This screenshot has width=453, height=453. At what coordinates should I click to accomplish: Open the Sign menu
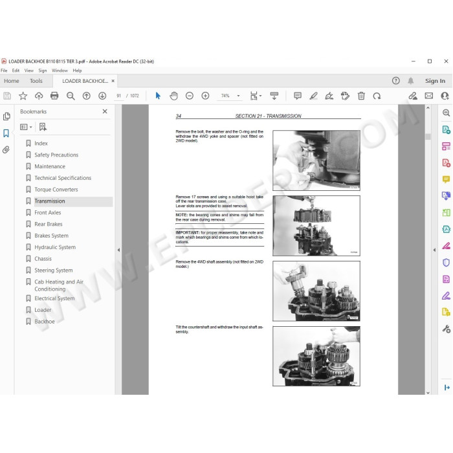(x=43, y=71)
